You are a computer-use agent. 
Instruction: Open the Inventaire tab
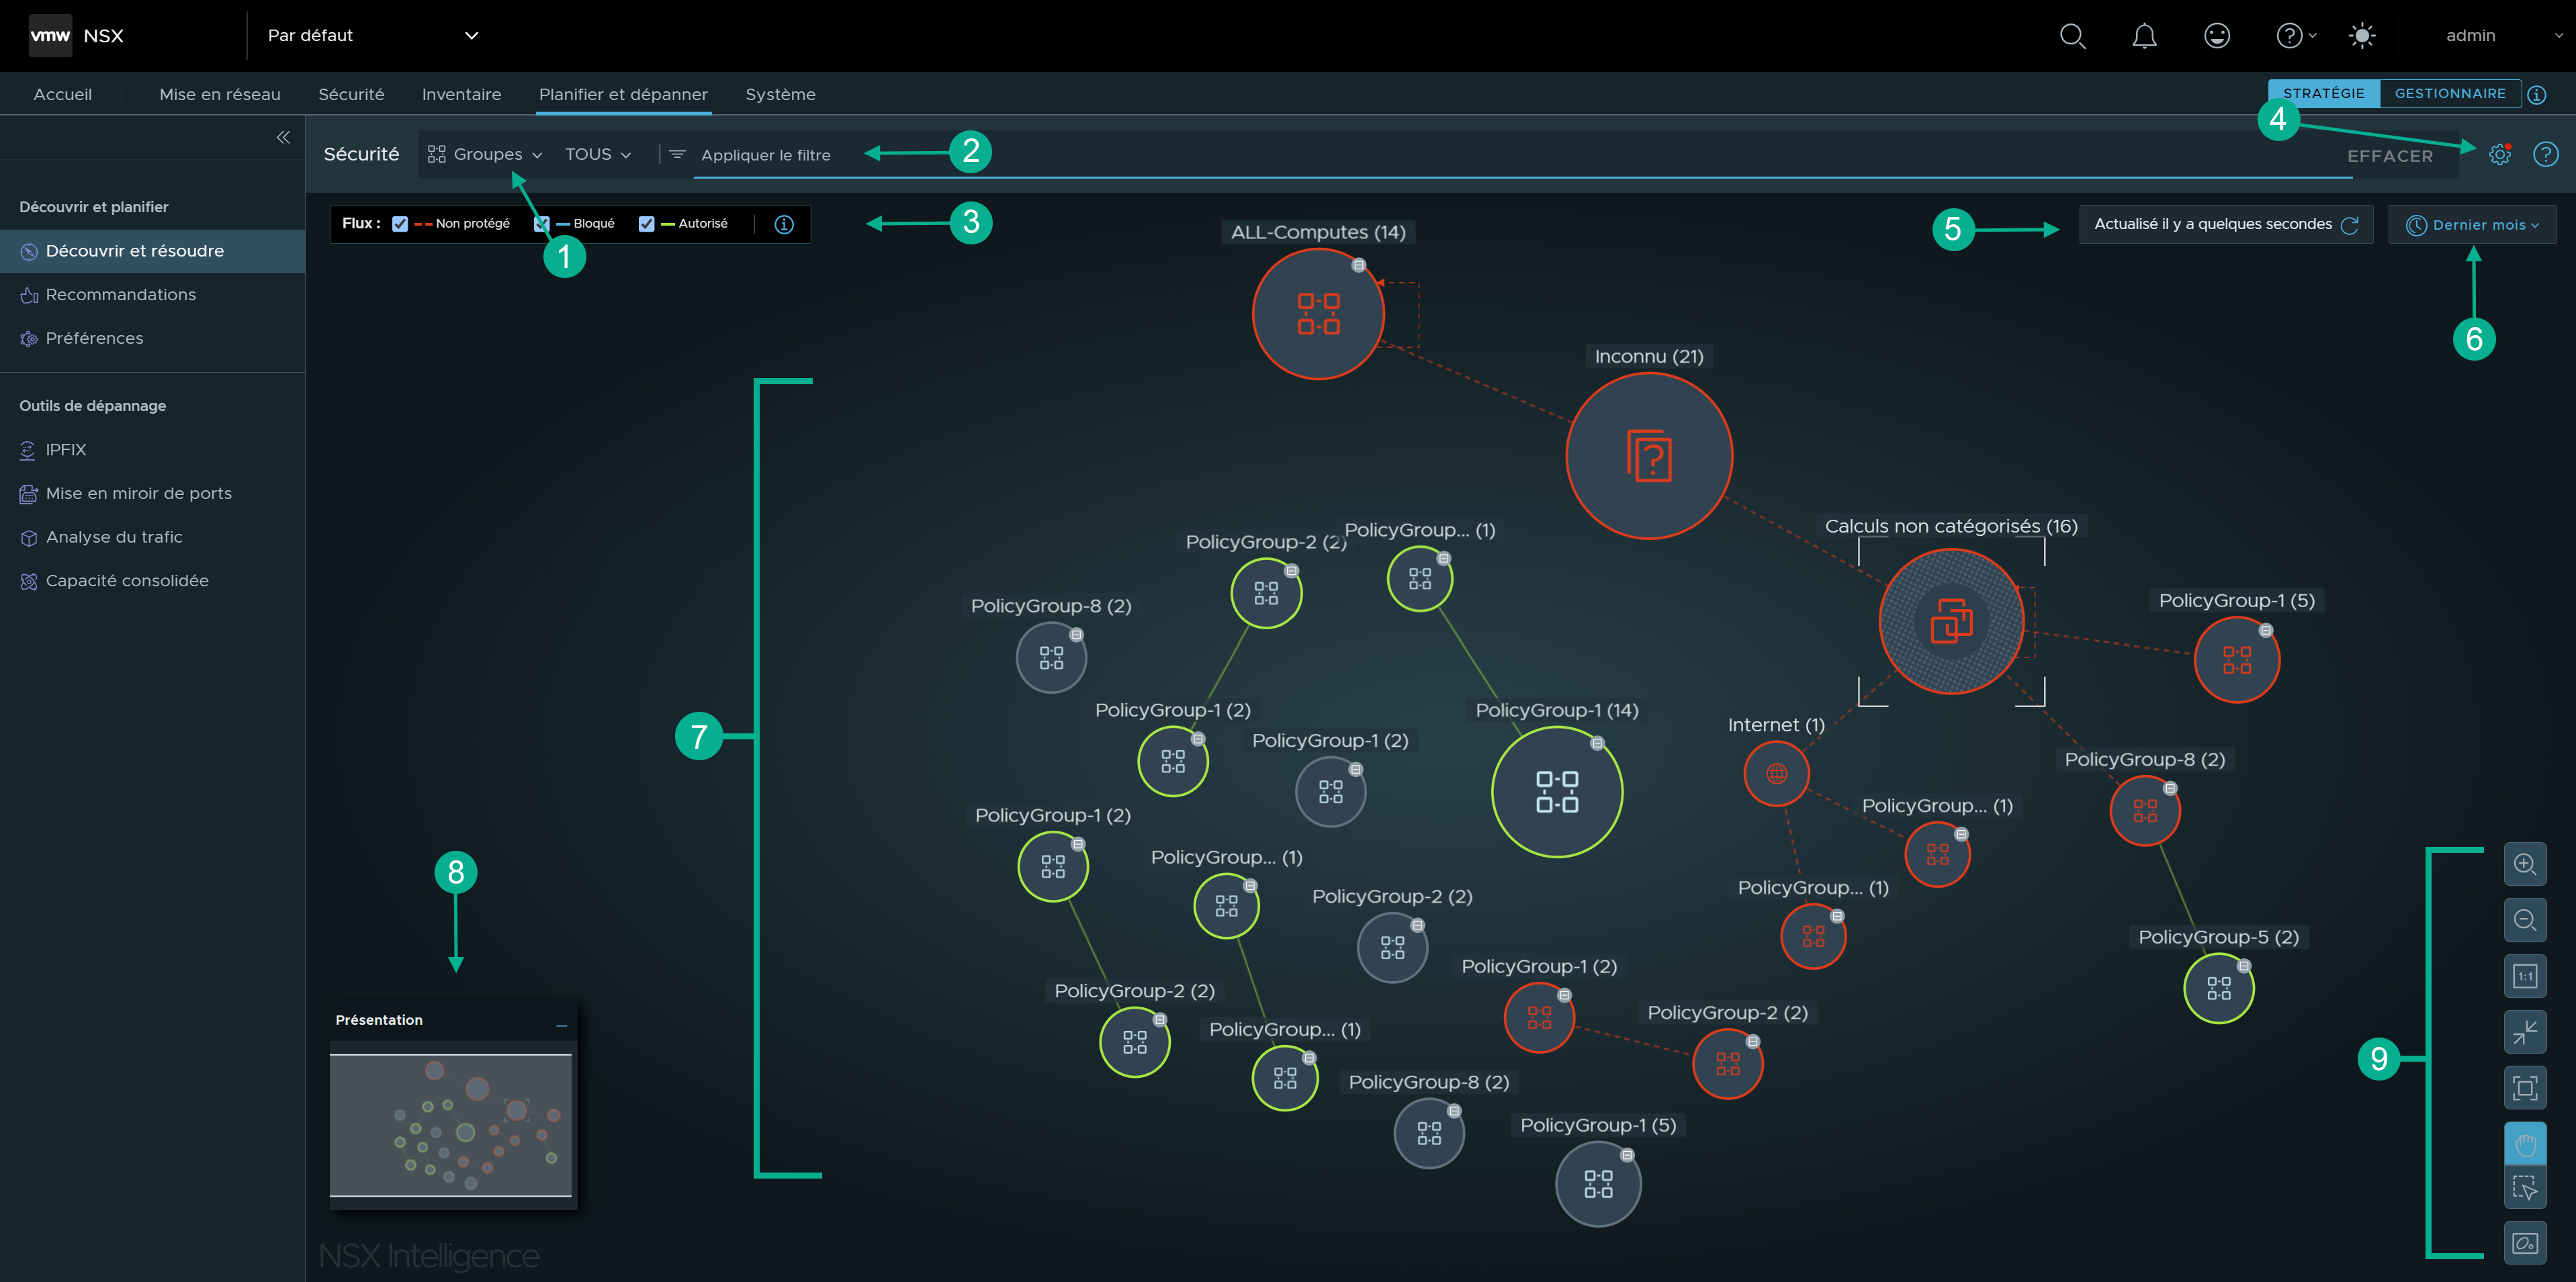click(461, 94)
